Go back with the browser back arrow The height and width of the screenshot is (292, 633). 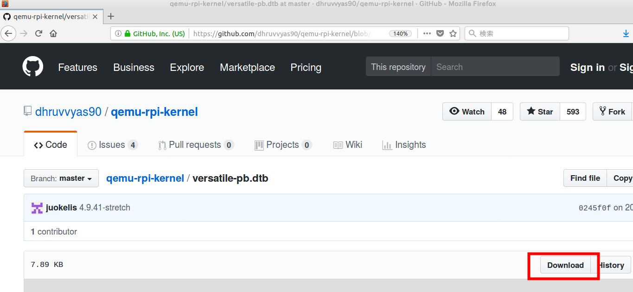8,33
